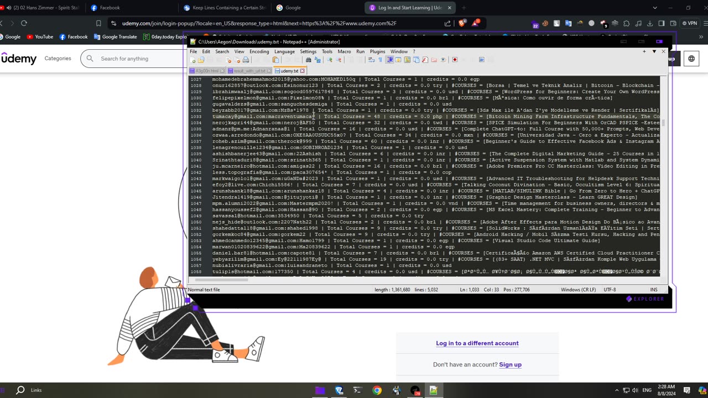The width and height of the screenshot is (708, 398).
Task: Switch to A3g00n.html tab
Action: pyautogui.click(x=207, y=71)
